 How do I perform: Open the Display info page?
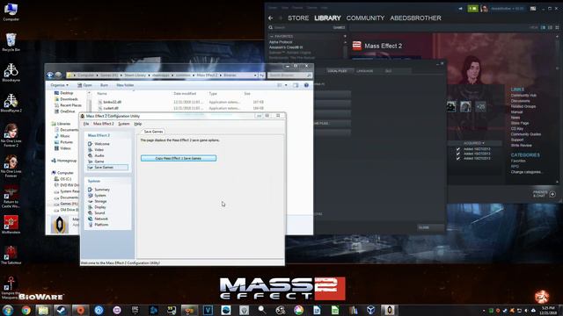coord(99,207)
